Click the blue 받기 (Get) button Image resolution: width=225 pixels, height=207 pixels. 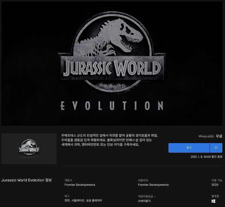(x=189, y=148)
